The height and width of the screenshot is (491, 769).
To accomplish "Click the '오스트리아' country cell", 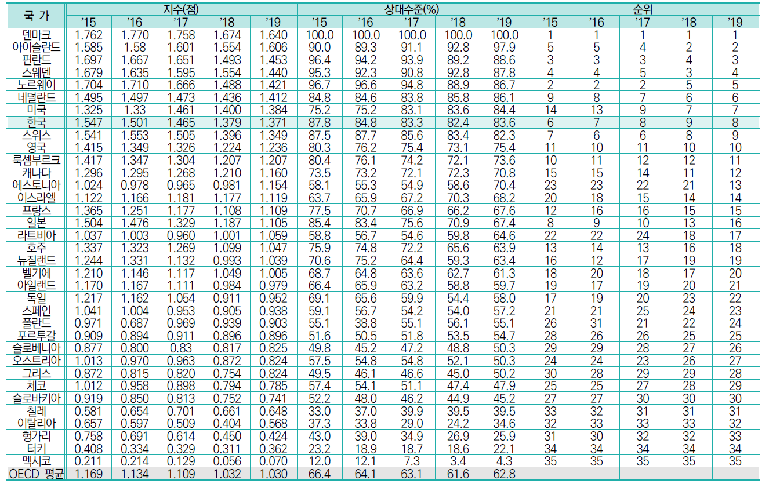I will [x=37, y=362].
